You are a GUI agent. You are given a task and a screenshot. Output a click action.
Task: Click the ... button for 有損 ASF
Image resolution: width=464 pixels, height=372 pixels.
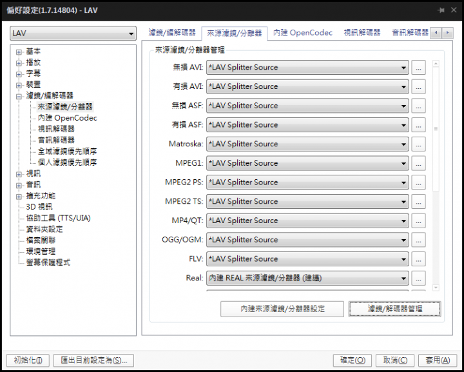(418, 125)
